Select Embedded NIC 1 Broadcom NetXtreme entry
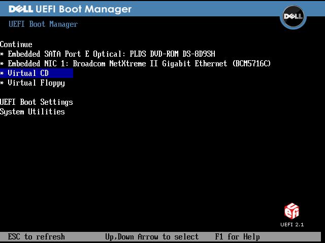This screenshot has height=243, width=325. click(136, 63)
